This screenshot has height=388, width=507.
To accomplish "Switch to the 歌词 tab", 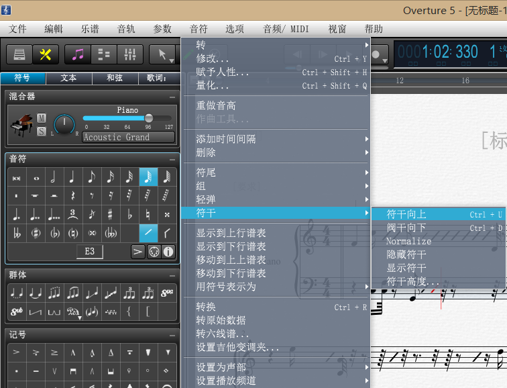I will 157,78.
